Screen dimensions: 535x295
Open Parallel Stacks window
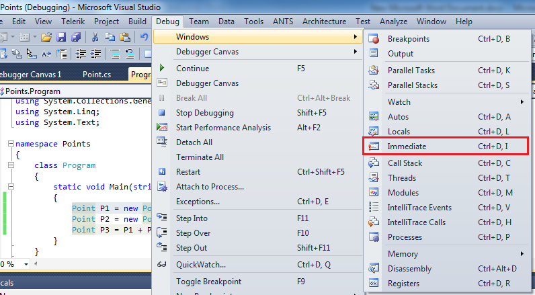coord(447,85)
